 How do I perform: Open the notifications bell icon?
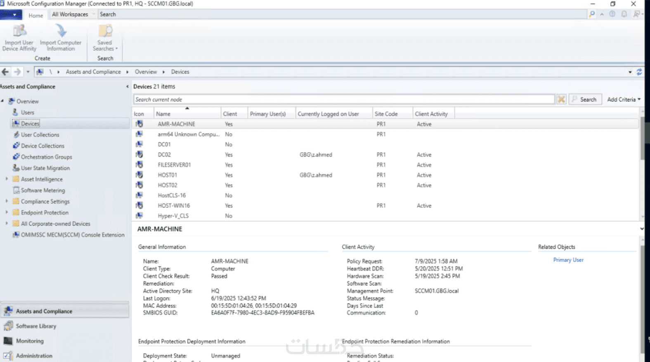click(x=624, y=14)
